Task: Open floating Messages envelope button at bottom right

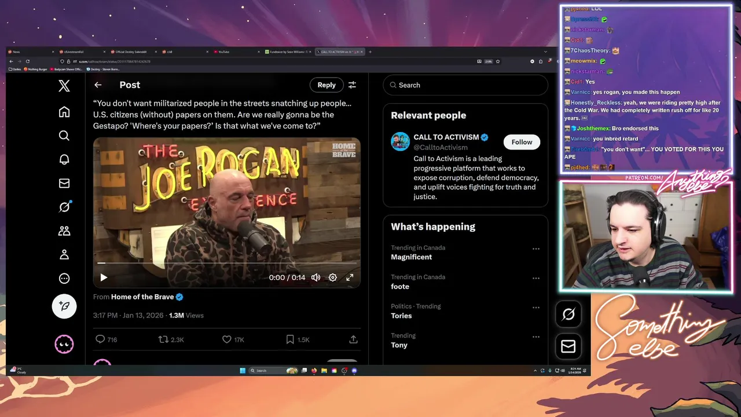Action: tap(568, 346)
